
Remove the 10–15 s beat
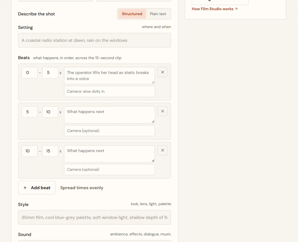(162, 150)
